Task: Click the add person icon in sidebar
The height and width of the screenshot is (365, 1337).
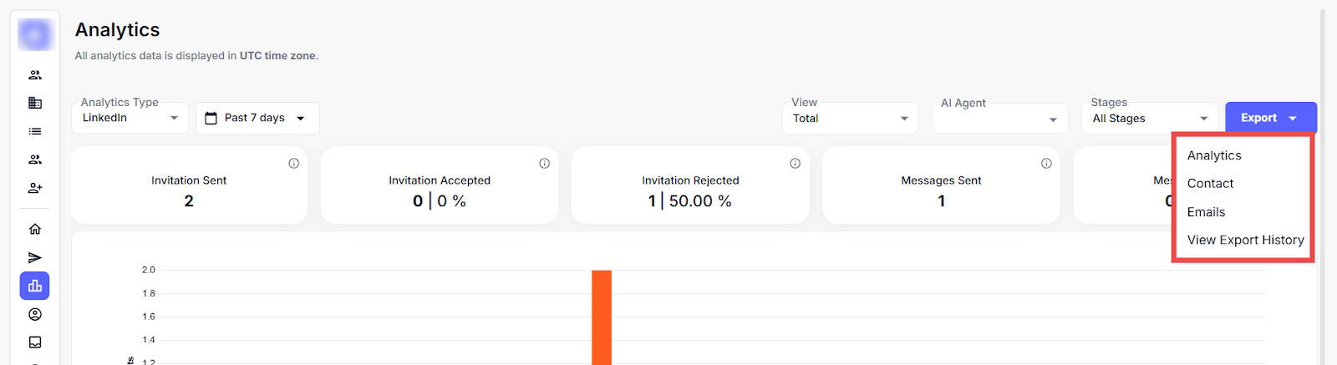Action: pyautogui.click(x=35, y=188)
